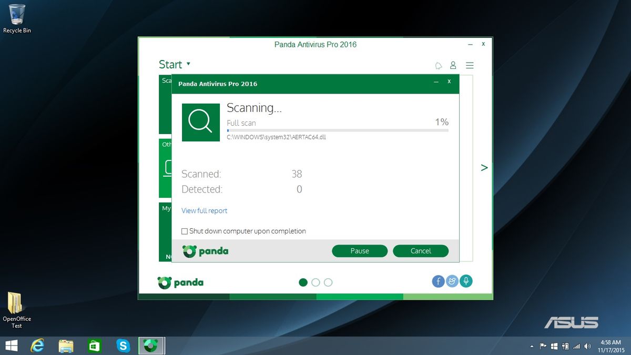Open the View full report link

(x=205, y=211)
